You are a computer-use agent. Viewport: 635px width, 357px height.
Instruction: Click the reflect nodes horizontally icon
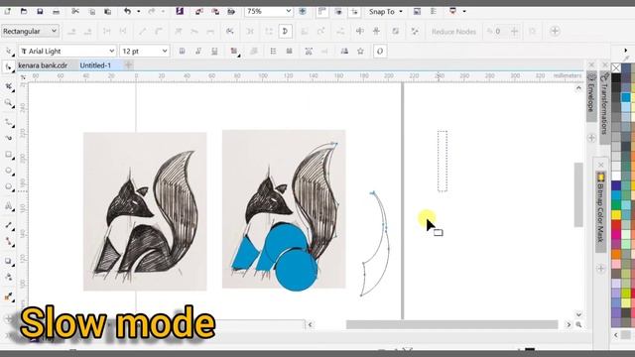click(x=359, y=31)
